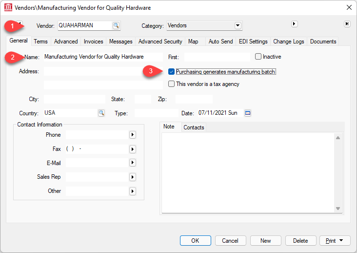Open the EDI Settings tab
The height and width of the screenshot is (253, 357).
point(253,42)
